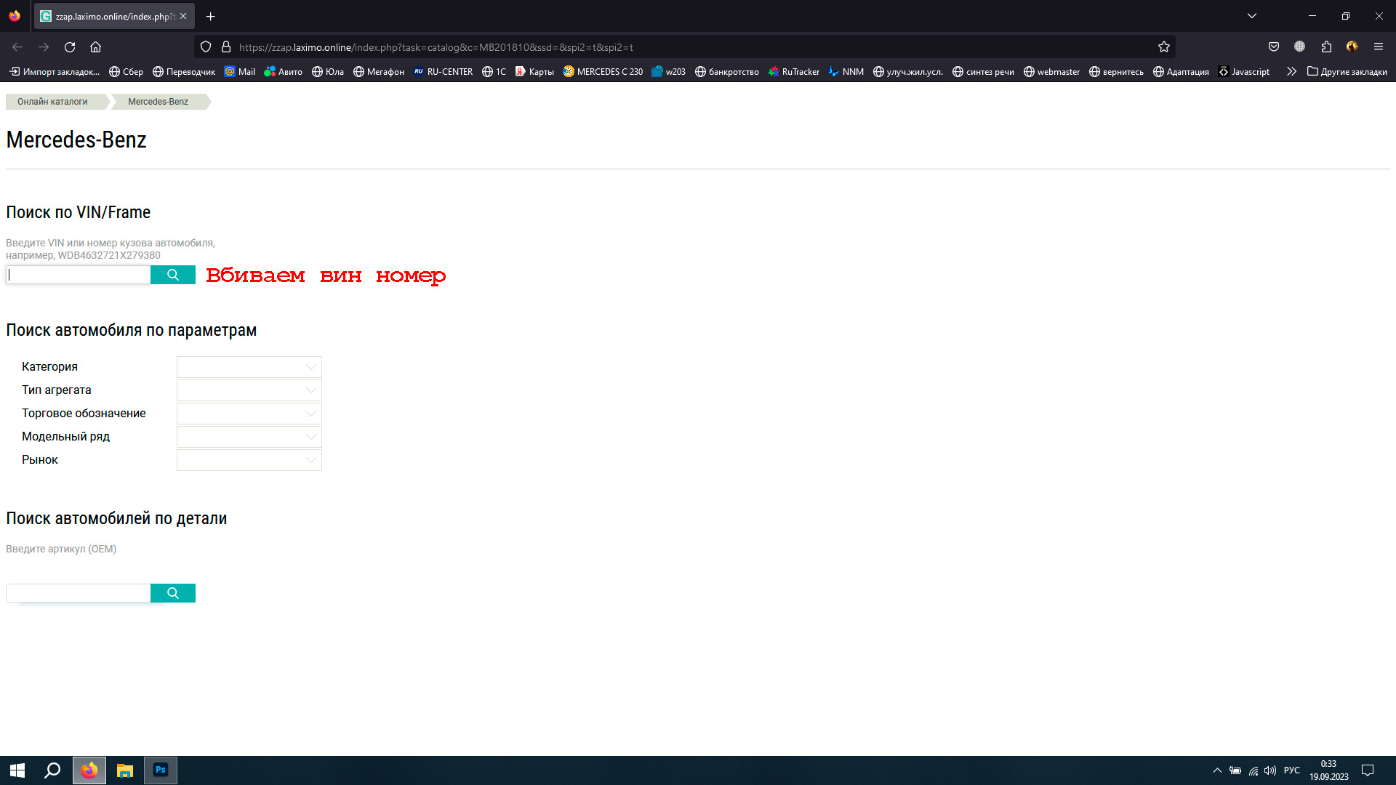Open the Рынок dropdown
This screenshot has height=785, width=1396.
(249, 460)
